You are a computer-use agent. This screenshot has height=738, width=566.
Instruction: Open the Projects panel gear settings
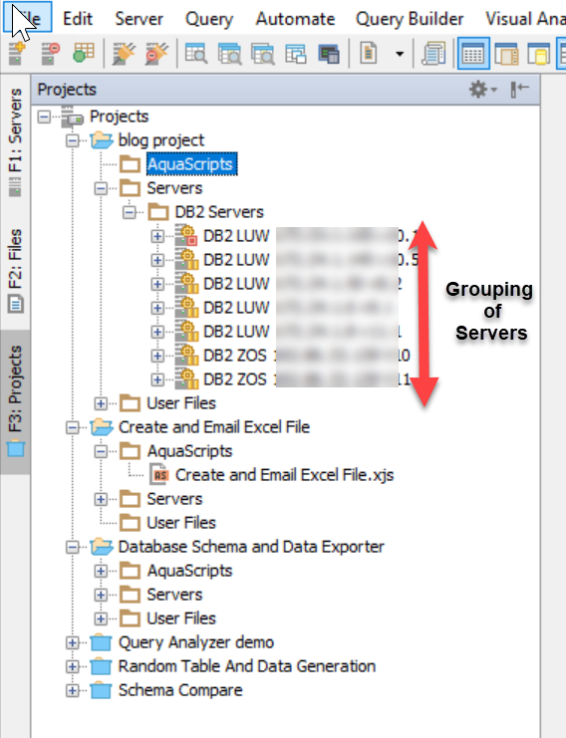click(x=482, y=89)
